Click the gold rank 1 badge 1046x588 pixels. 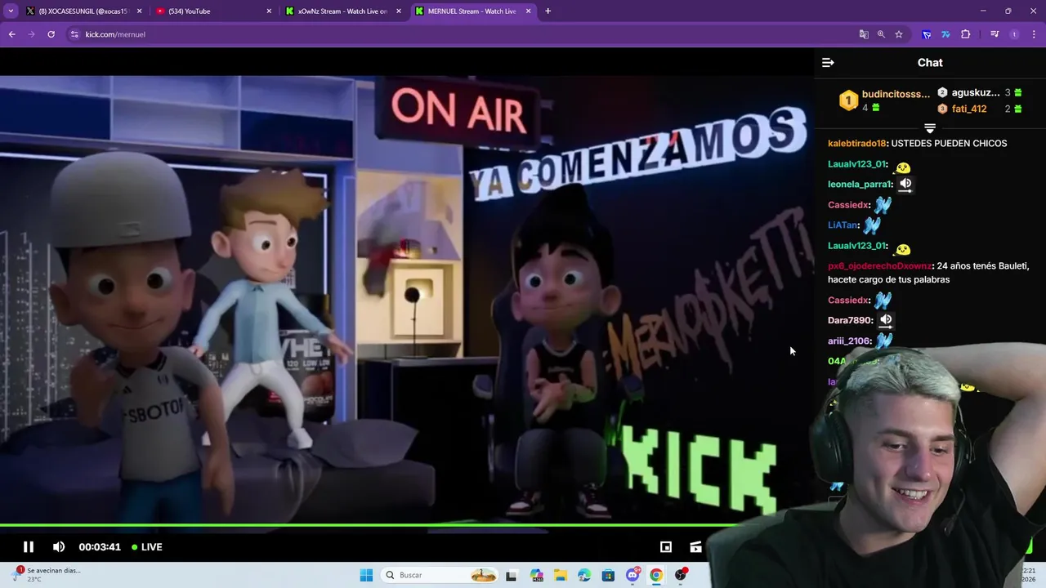tap(848, 100)
